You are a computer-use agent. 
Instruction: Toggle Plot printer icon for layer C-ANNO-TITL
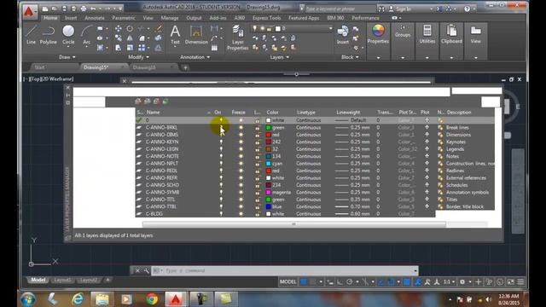[427, 200]
